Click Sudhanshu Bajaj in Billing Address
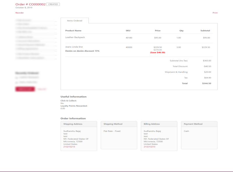Screen dimensions: 233x172 (x=152, y=131)
